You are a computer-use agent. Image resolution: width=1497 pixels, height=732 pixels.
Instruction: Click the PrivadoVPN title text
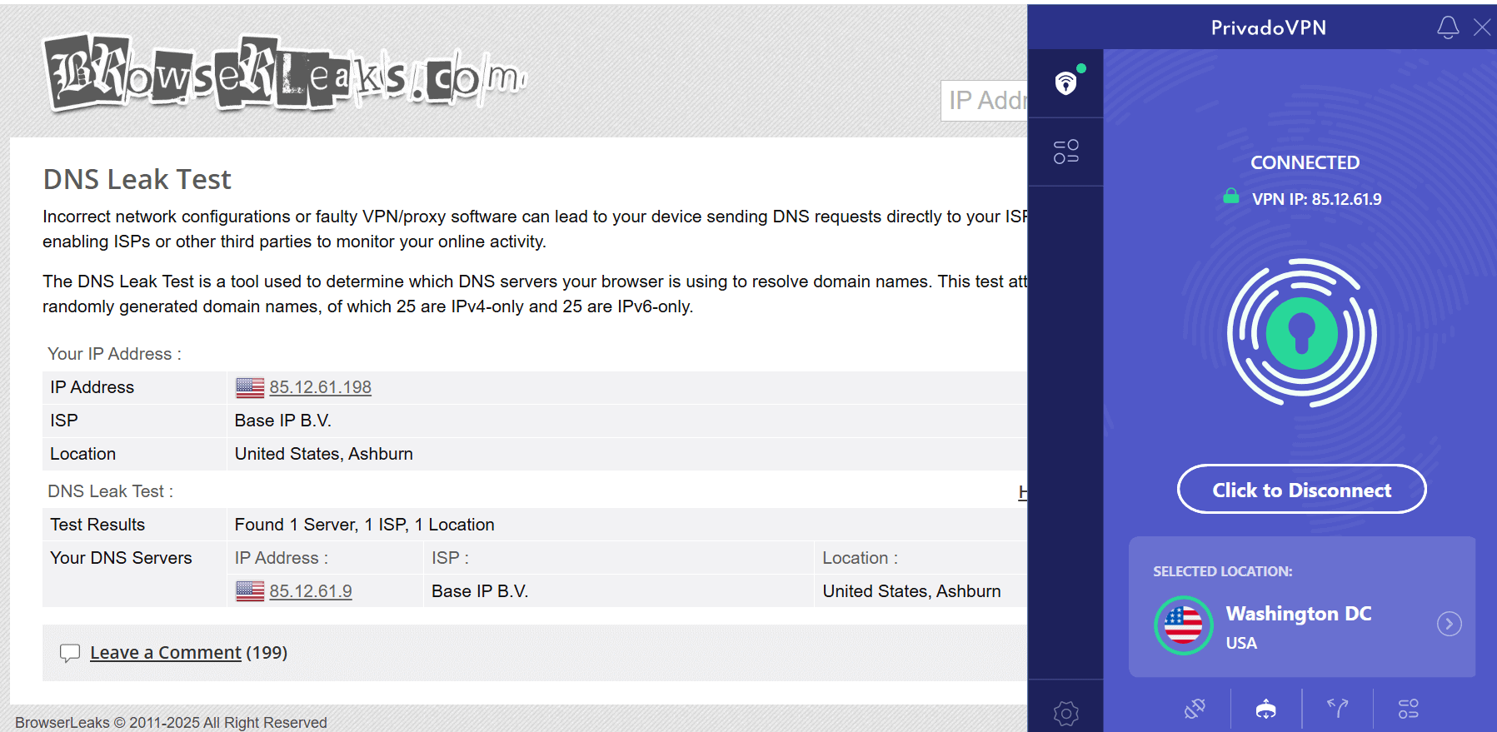click(x=1268, y=27)
